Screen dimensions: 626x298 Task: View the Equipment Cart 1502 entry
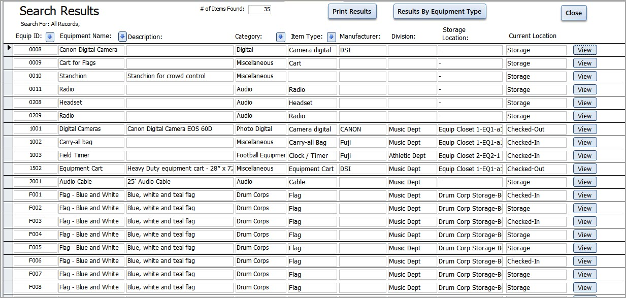[x=584, y=169]
